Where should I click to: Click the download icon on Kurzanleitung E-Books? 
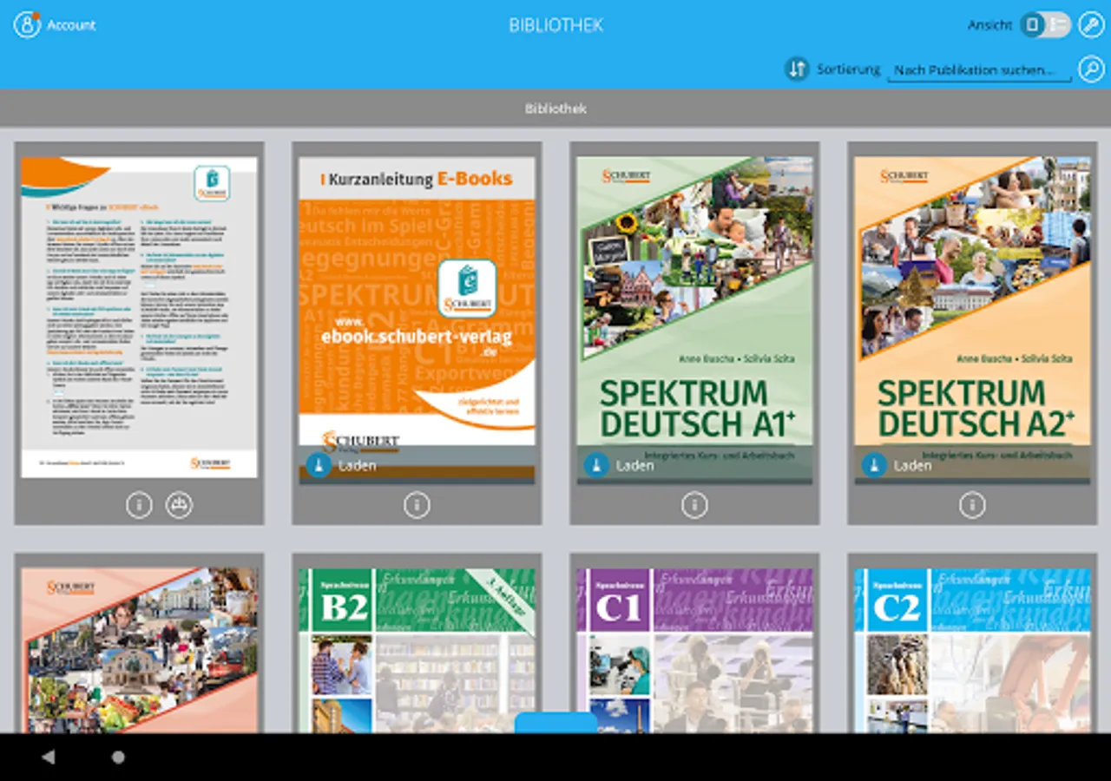click(318, 465)
